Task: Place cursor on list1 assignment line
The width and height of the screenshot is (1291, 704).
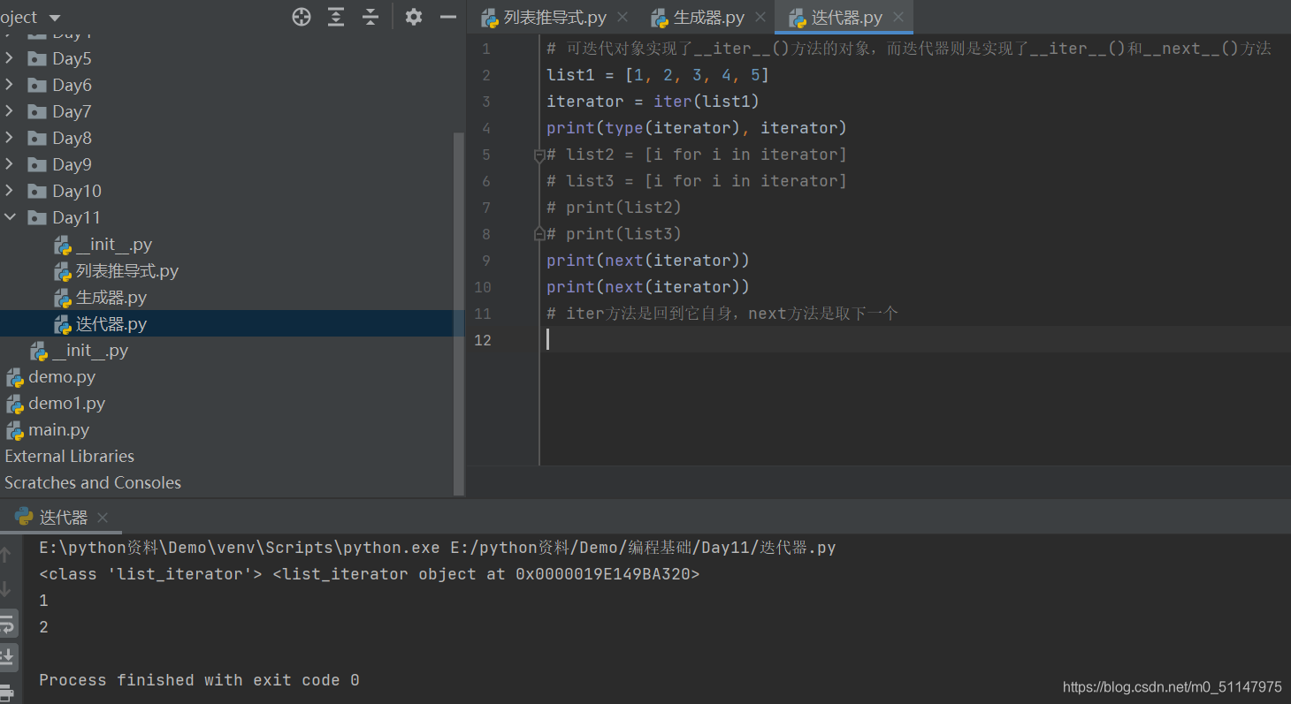Action: (658, 75)
